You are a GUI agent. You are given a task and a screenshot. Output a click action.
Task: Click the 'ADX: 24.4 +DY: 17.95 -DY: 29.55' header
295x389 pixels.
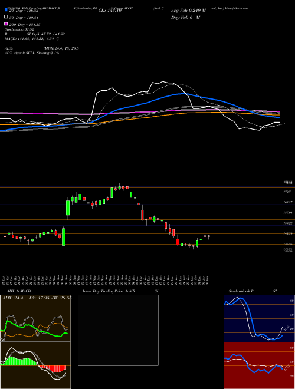tap(37, 298)
